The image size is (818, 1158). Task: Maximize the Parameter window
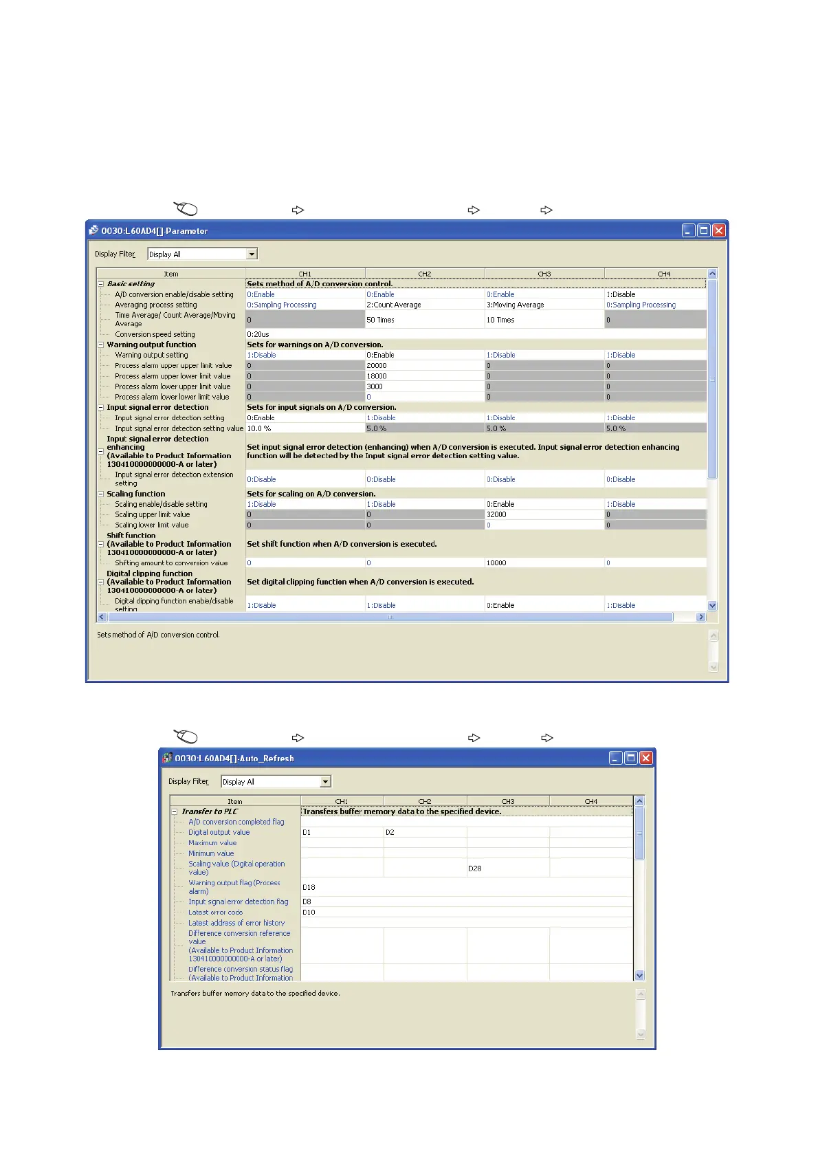point(703,230)
